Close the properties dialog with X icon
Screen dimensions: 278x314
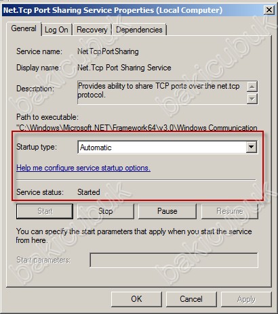click(x=269, y=10)
